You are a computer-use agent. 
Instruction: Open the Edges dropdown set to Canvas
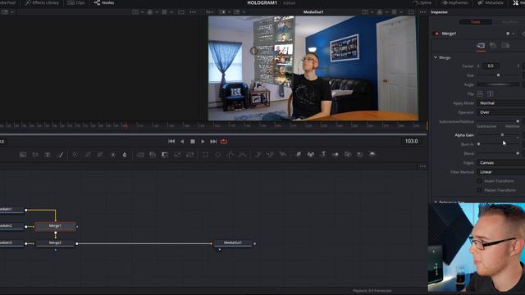(x=501, y=162)
